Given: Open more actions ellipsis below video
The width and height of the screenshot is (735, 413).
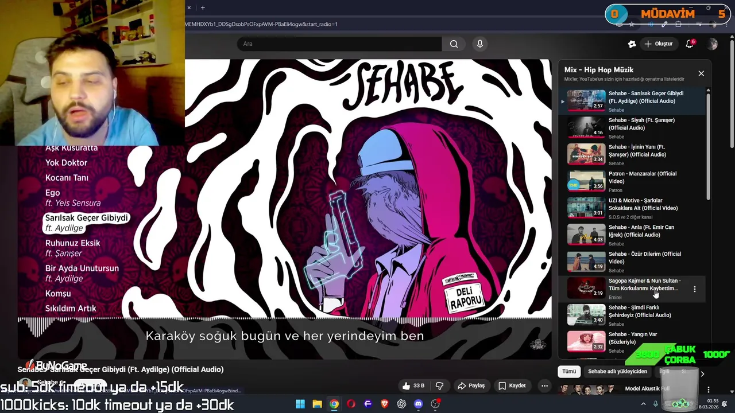Looking at the screenshot, I should (x=544, y=385).
